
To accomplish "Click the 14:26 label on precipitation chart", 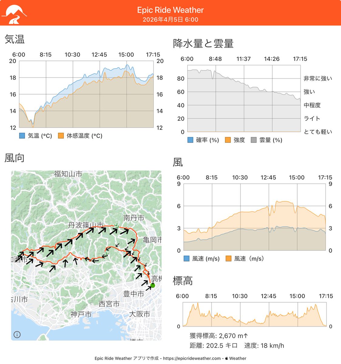I will click(272, 59).
